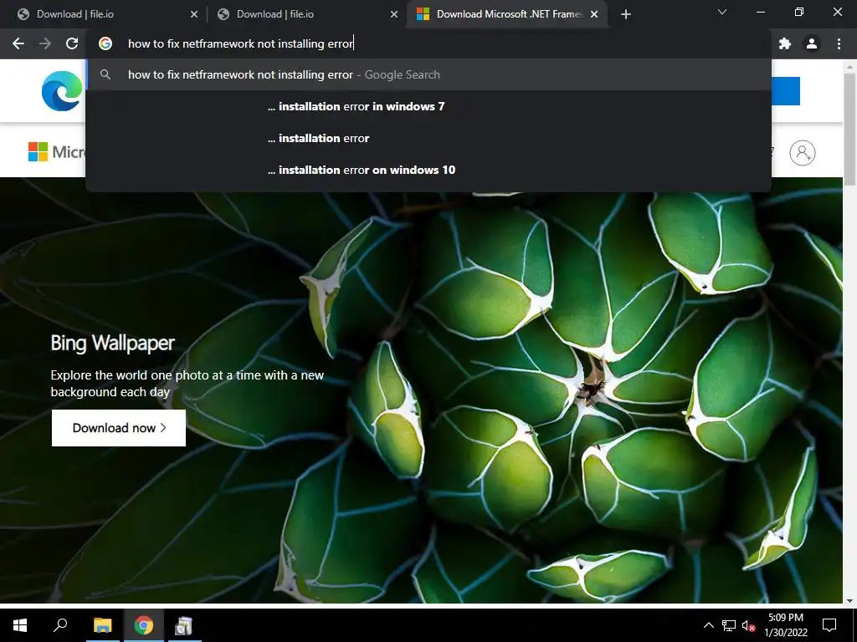Click the Chrome taskbar icon

[144, 625]
